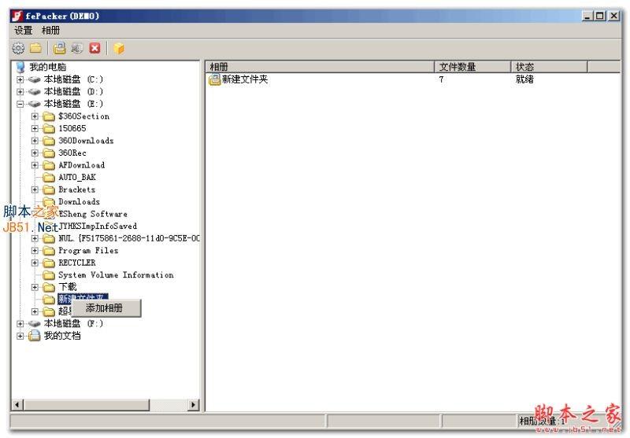Select the RECYCLER folder in tree
Image resolution: width=630 pixels, height=438 pixels.
coord(76,263)
